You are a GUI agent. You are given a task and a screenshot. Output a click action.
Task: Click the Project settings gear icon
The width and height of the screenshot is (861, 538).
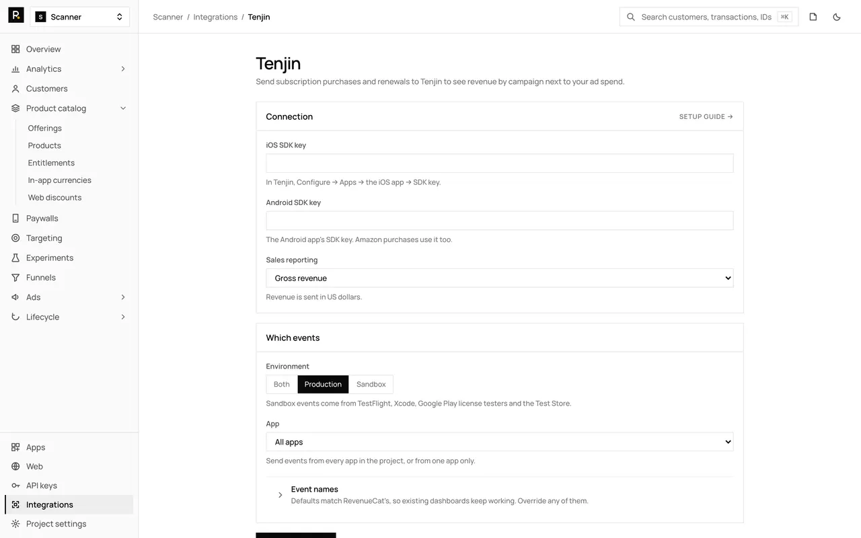point(15,524)
